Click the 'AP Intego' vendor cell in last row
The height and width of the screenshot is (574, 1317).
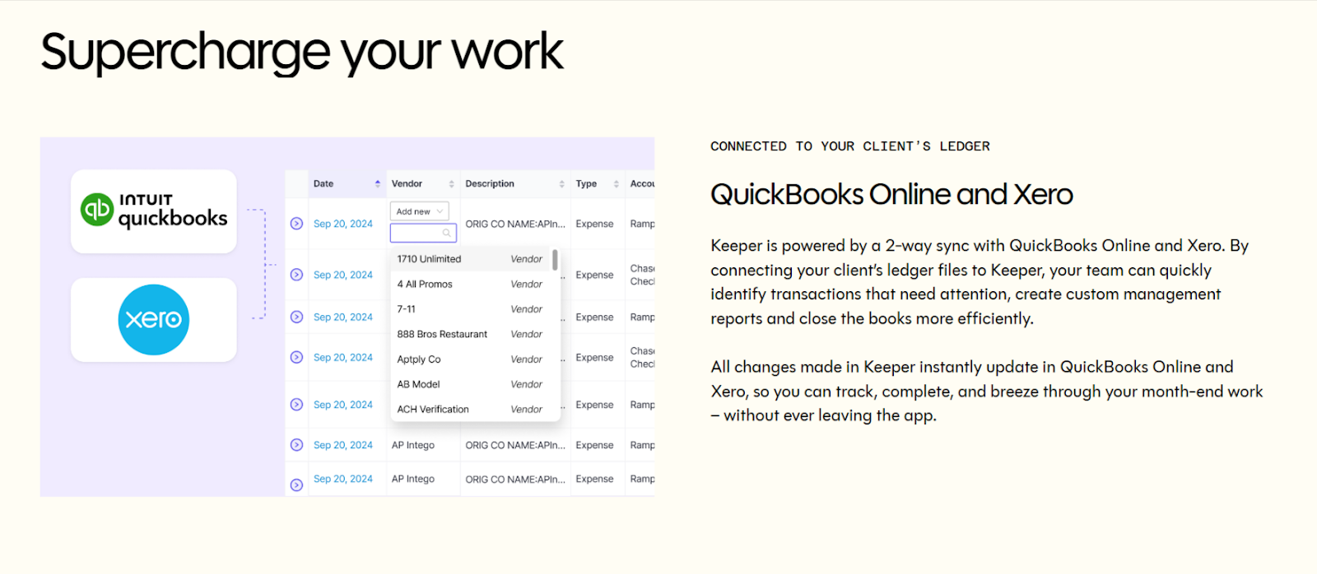pyautogui.click(x=413, y=479)
